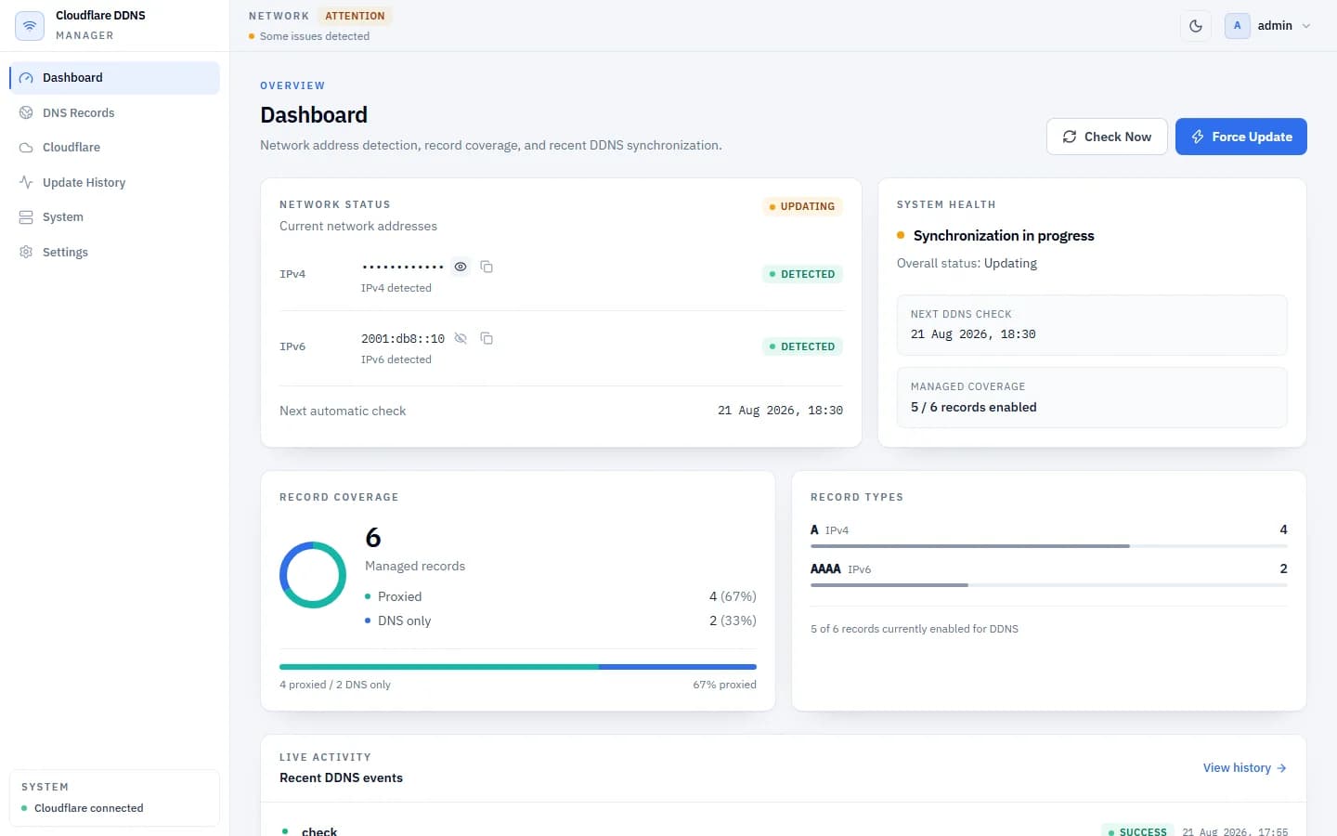
Task: Click the admin avatar letter A
Action: (x=1237, y=26)
